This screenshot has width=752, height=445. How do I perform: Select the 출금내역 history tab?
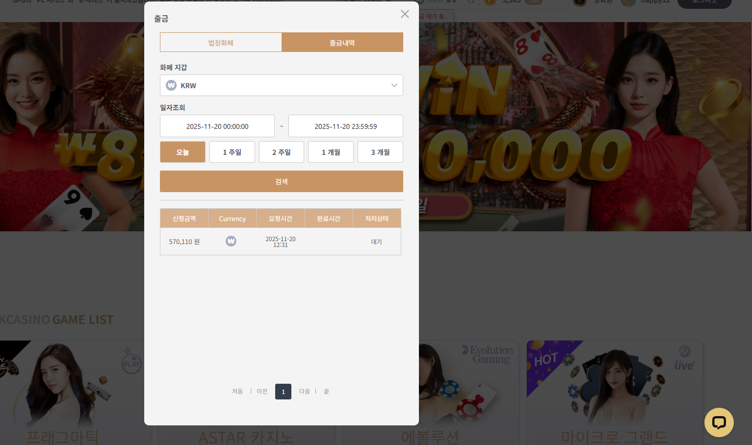click(342, 43)
